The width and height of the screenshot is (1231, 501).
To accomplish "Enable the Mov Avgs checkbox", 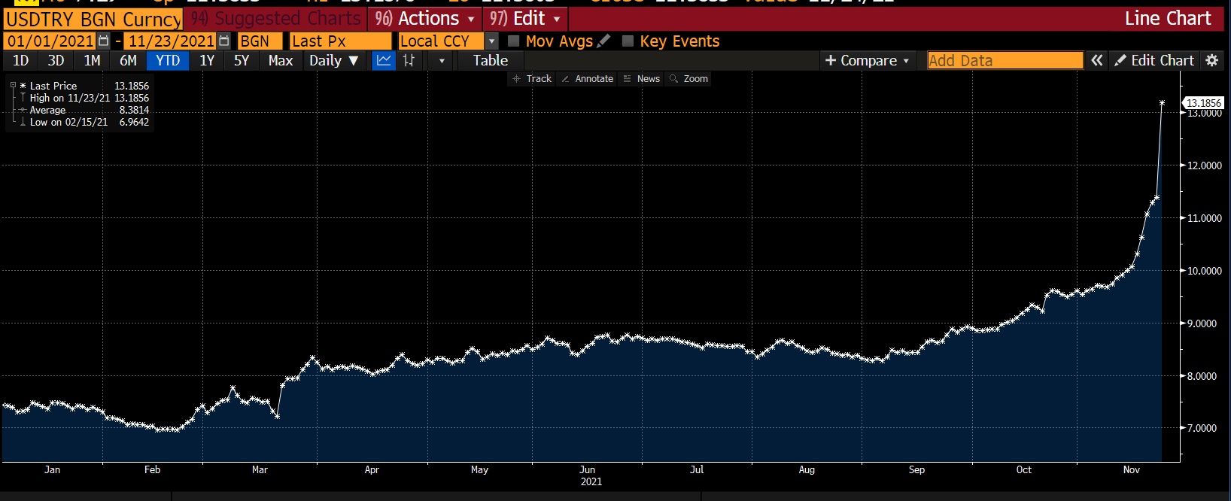I will (514, 41).
